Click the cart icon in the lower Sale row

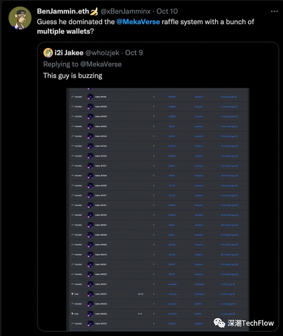pos(72,314)
